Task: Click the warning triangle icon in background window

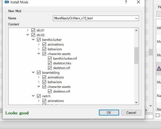Action: click(159, 69)
